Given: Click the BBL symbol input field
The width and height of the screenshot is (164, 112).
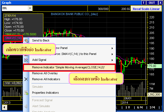Looking at the screenshot, I should coord(15,8).
